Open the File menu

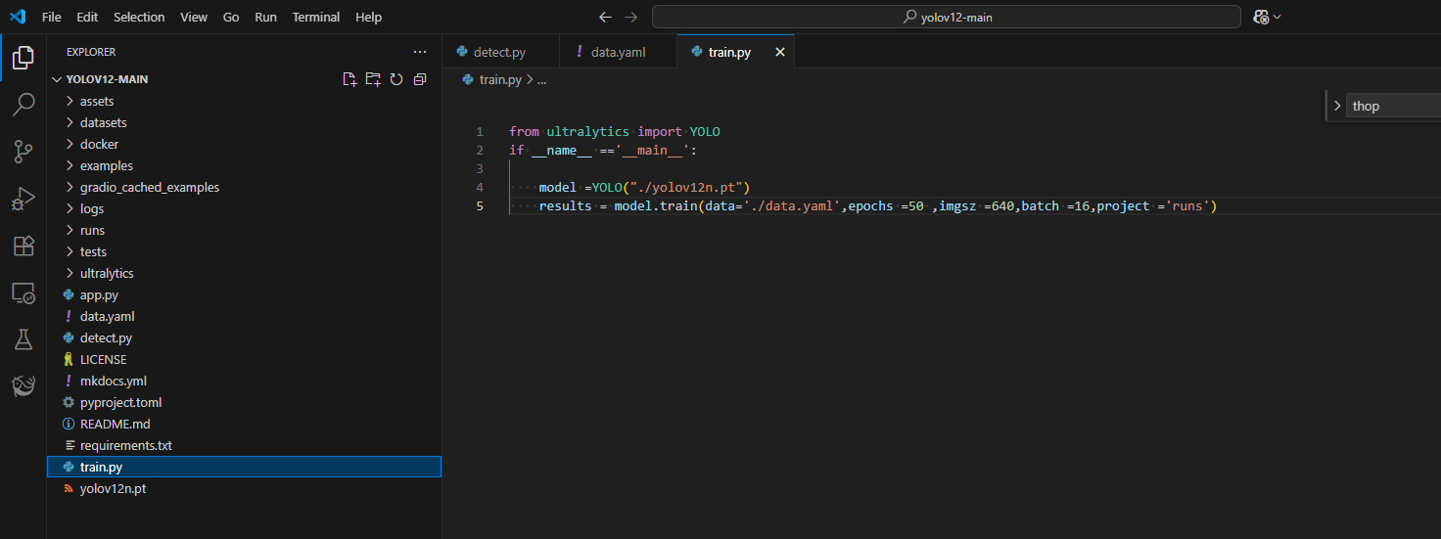[51, 17]
